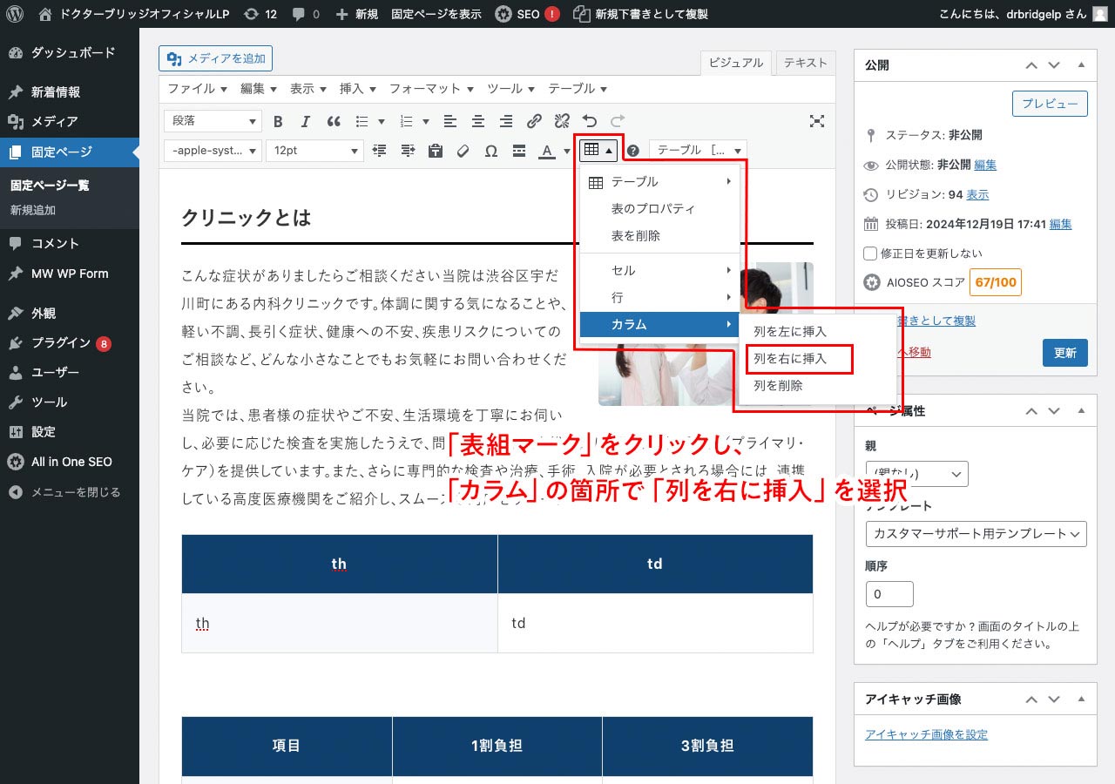The width and height of the screenshot is (1115, 784).
Task: Open the フォーマット editor menu
Action: (x=431, y=89)
